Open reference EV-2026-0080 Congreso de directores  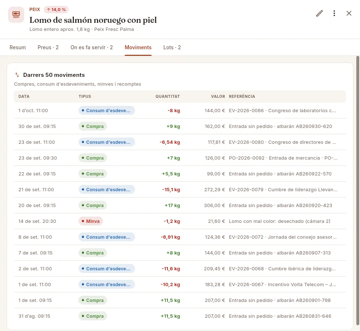[282, 142]
